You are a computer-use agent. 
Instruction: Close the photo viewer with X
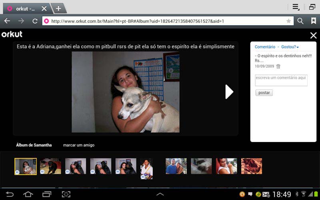[x=313, y=36]
